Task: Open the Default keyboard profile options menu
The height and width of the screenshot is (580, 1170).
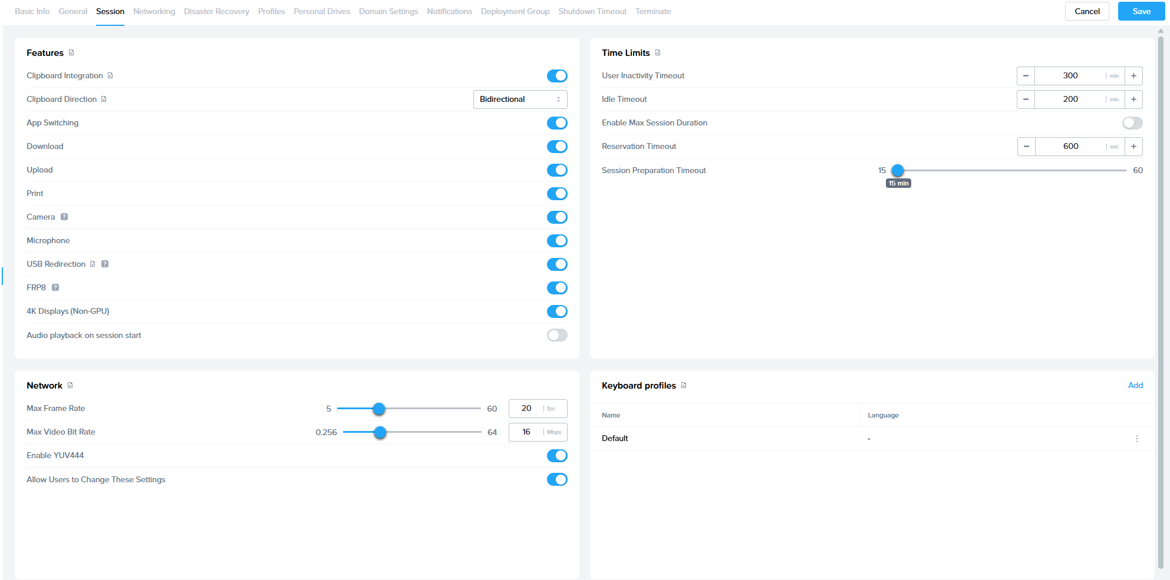Action: (1136, 439)
